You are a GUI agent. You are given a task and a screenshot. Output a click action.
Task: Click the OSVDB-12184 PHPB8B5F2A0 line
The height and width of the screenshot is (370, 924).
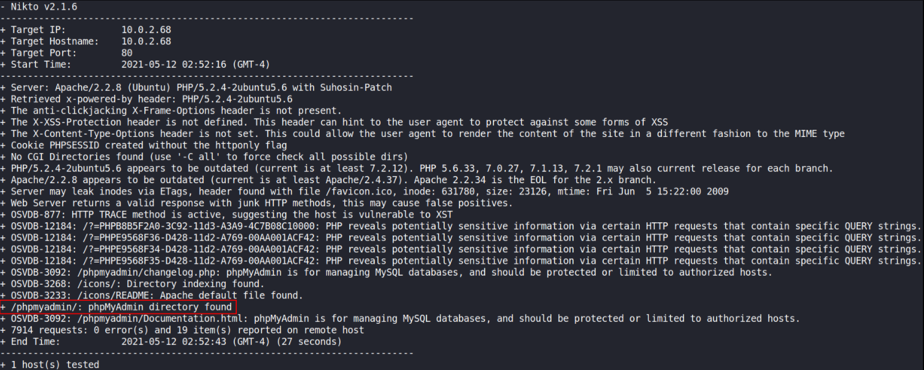tap(461, 226)
